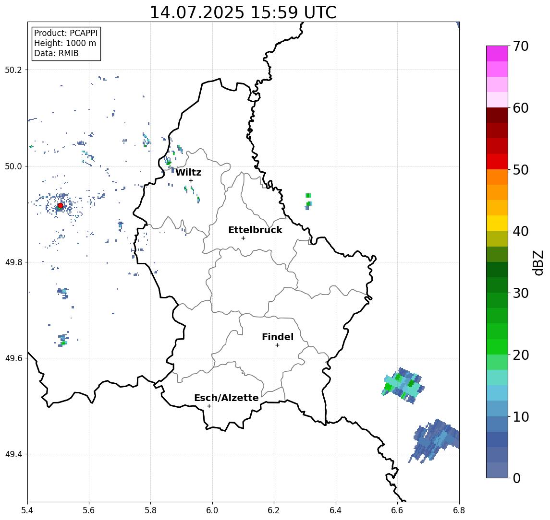Click the latitude tick label 50.2
Screen dimensions: 550x520
[13, 70]
